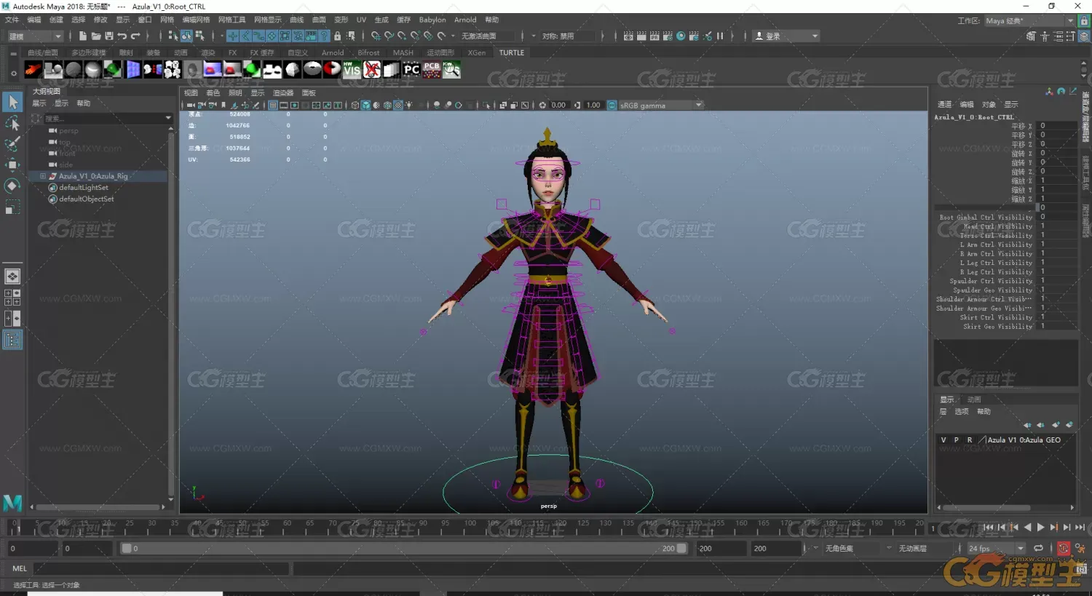
Task: Click the single-pane layout icon in left sidebar
Action: pyautogui.click(x=12, y=277)
